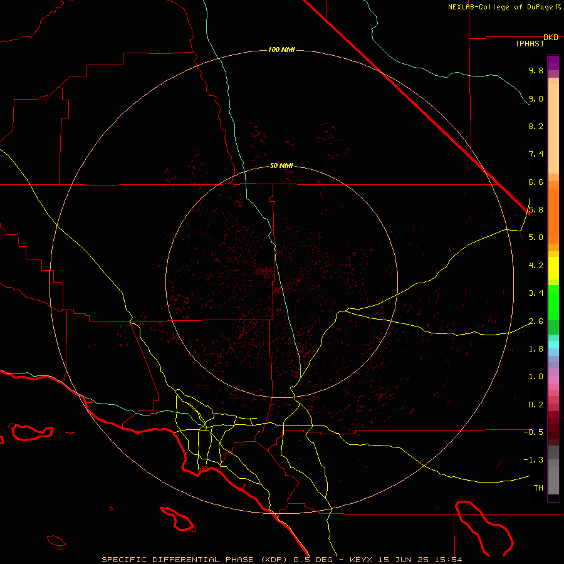Click the 100 NMI range ring label
Viewport: 564px width, 564px height.
[x=281, y=50]
